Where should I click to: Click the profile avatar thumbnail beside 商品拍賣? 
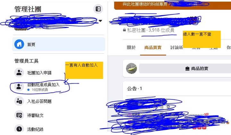click(132, 68)
